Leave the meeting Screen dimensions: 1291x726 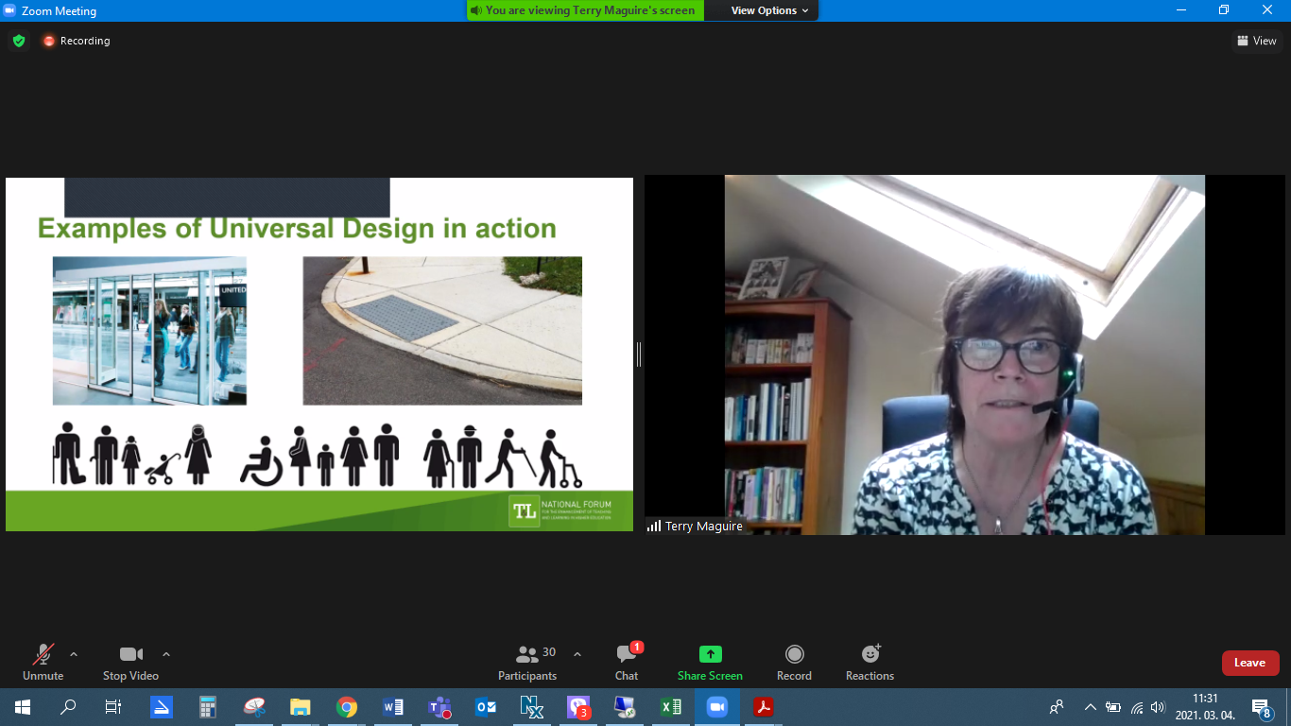coord(1249,663)
